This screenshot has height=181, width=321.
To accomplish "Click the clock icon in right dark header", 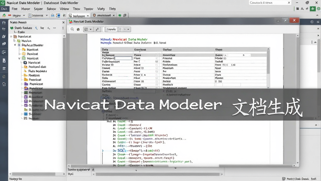I will coord(312,22).
